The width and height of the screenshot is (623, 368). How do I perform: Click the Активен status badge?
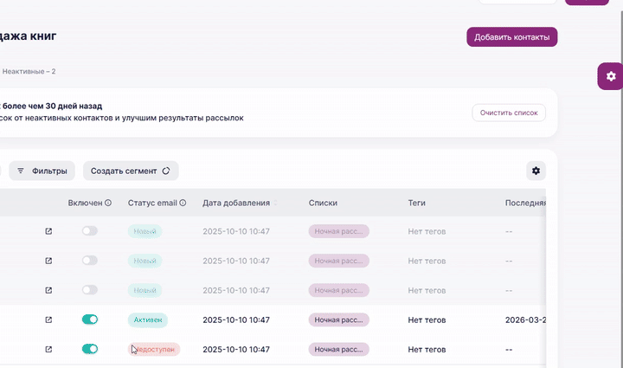(x=148, y=320)
